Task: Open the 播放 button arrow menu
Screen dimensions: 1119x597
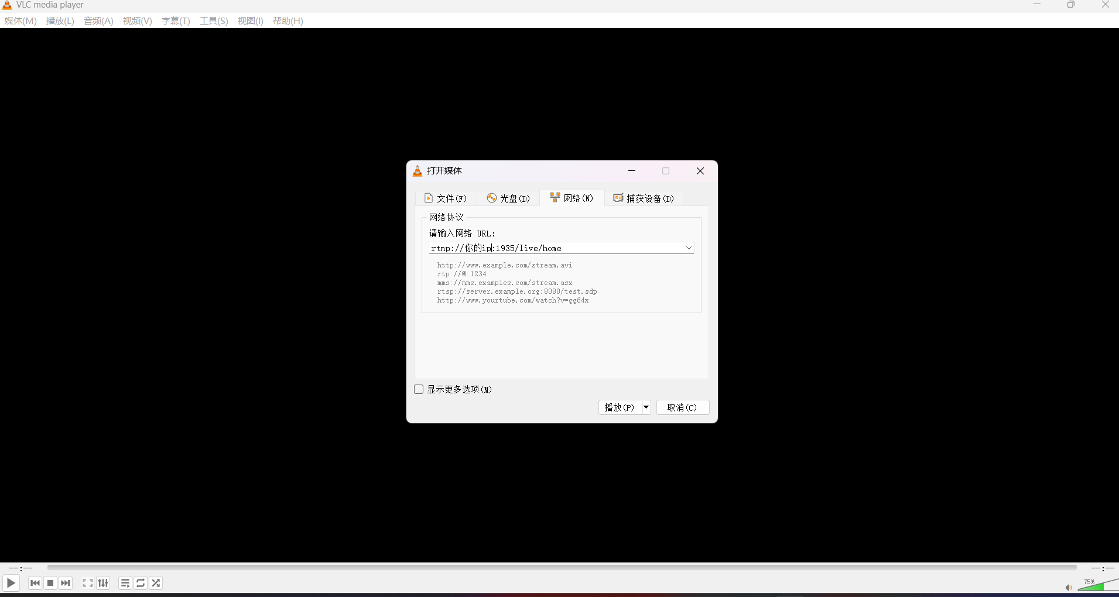Action: click(x=646, y=407)
